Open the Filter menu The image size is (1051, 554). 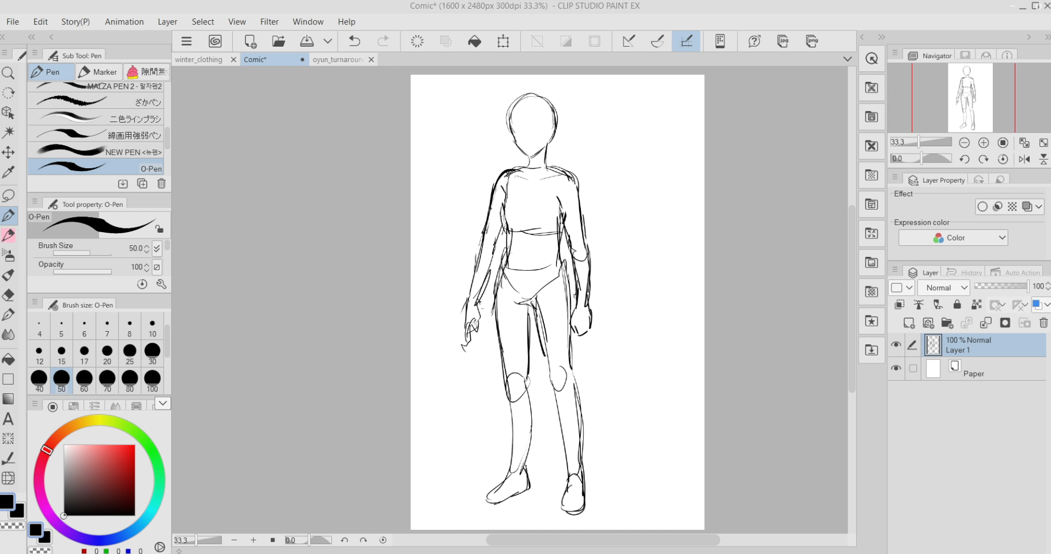pyautogui.click(x=269, y=22)
